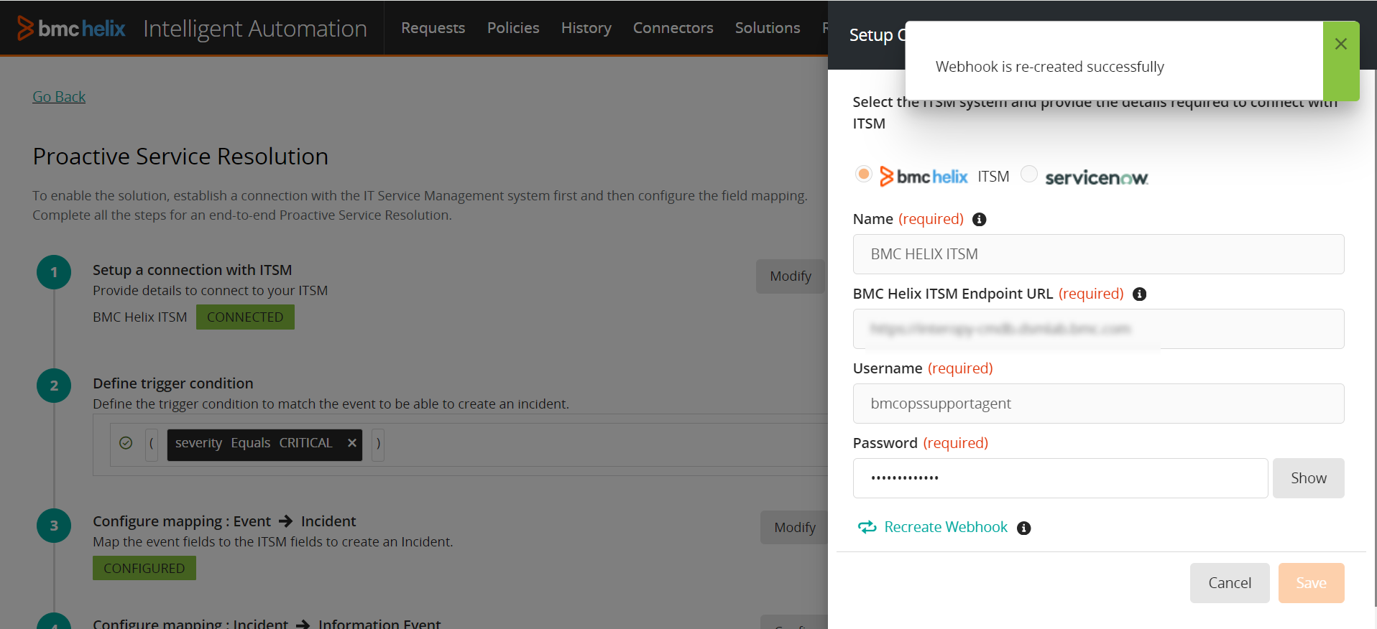Show the password text
Screen dimensions: 1377x629
point(1308,478)
